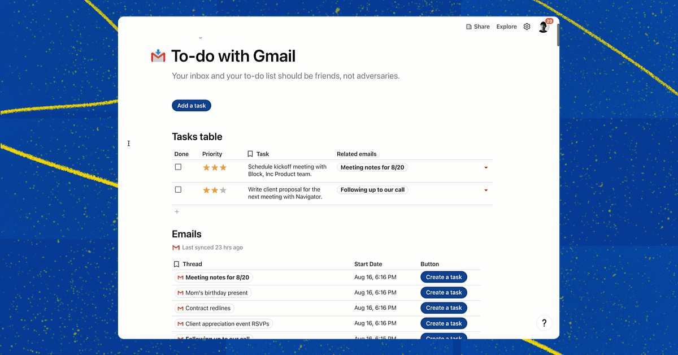
Task: Open the Explore panel
Action: point(507,27)
